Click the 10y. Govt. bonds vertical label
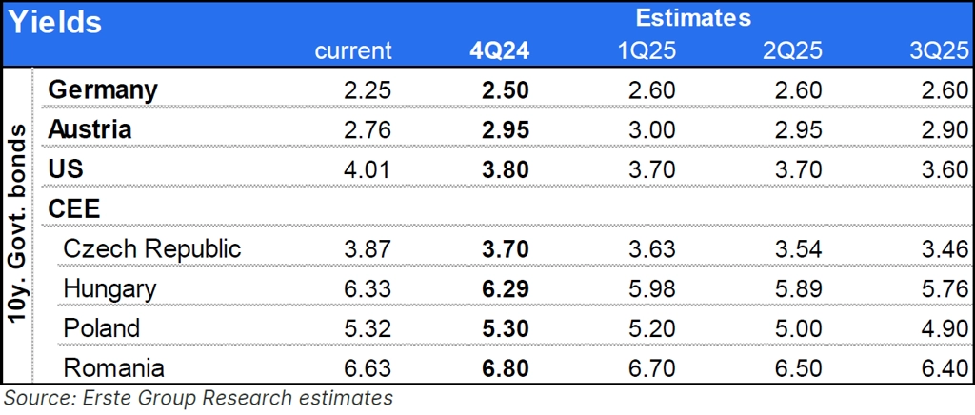 click(x=18, y=227)
